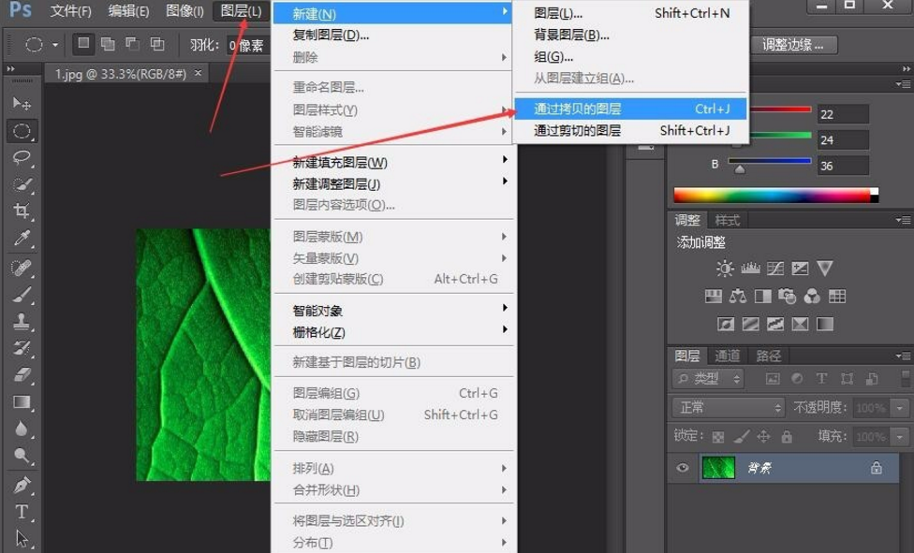Select the Eyedropper tool
Viewport: 914px width, 553px height.
coord(21,239)
